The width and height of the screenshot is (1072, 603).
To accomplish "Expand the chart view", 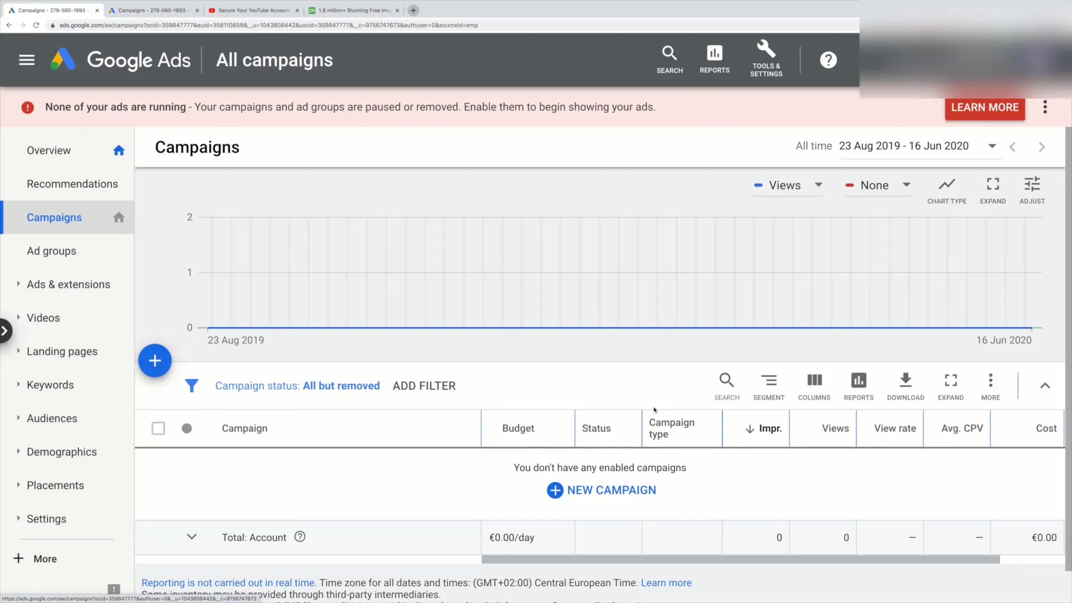I will coord(993,191).
